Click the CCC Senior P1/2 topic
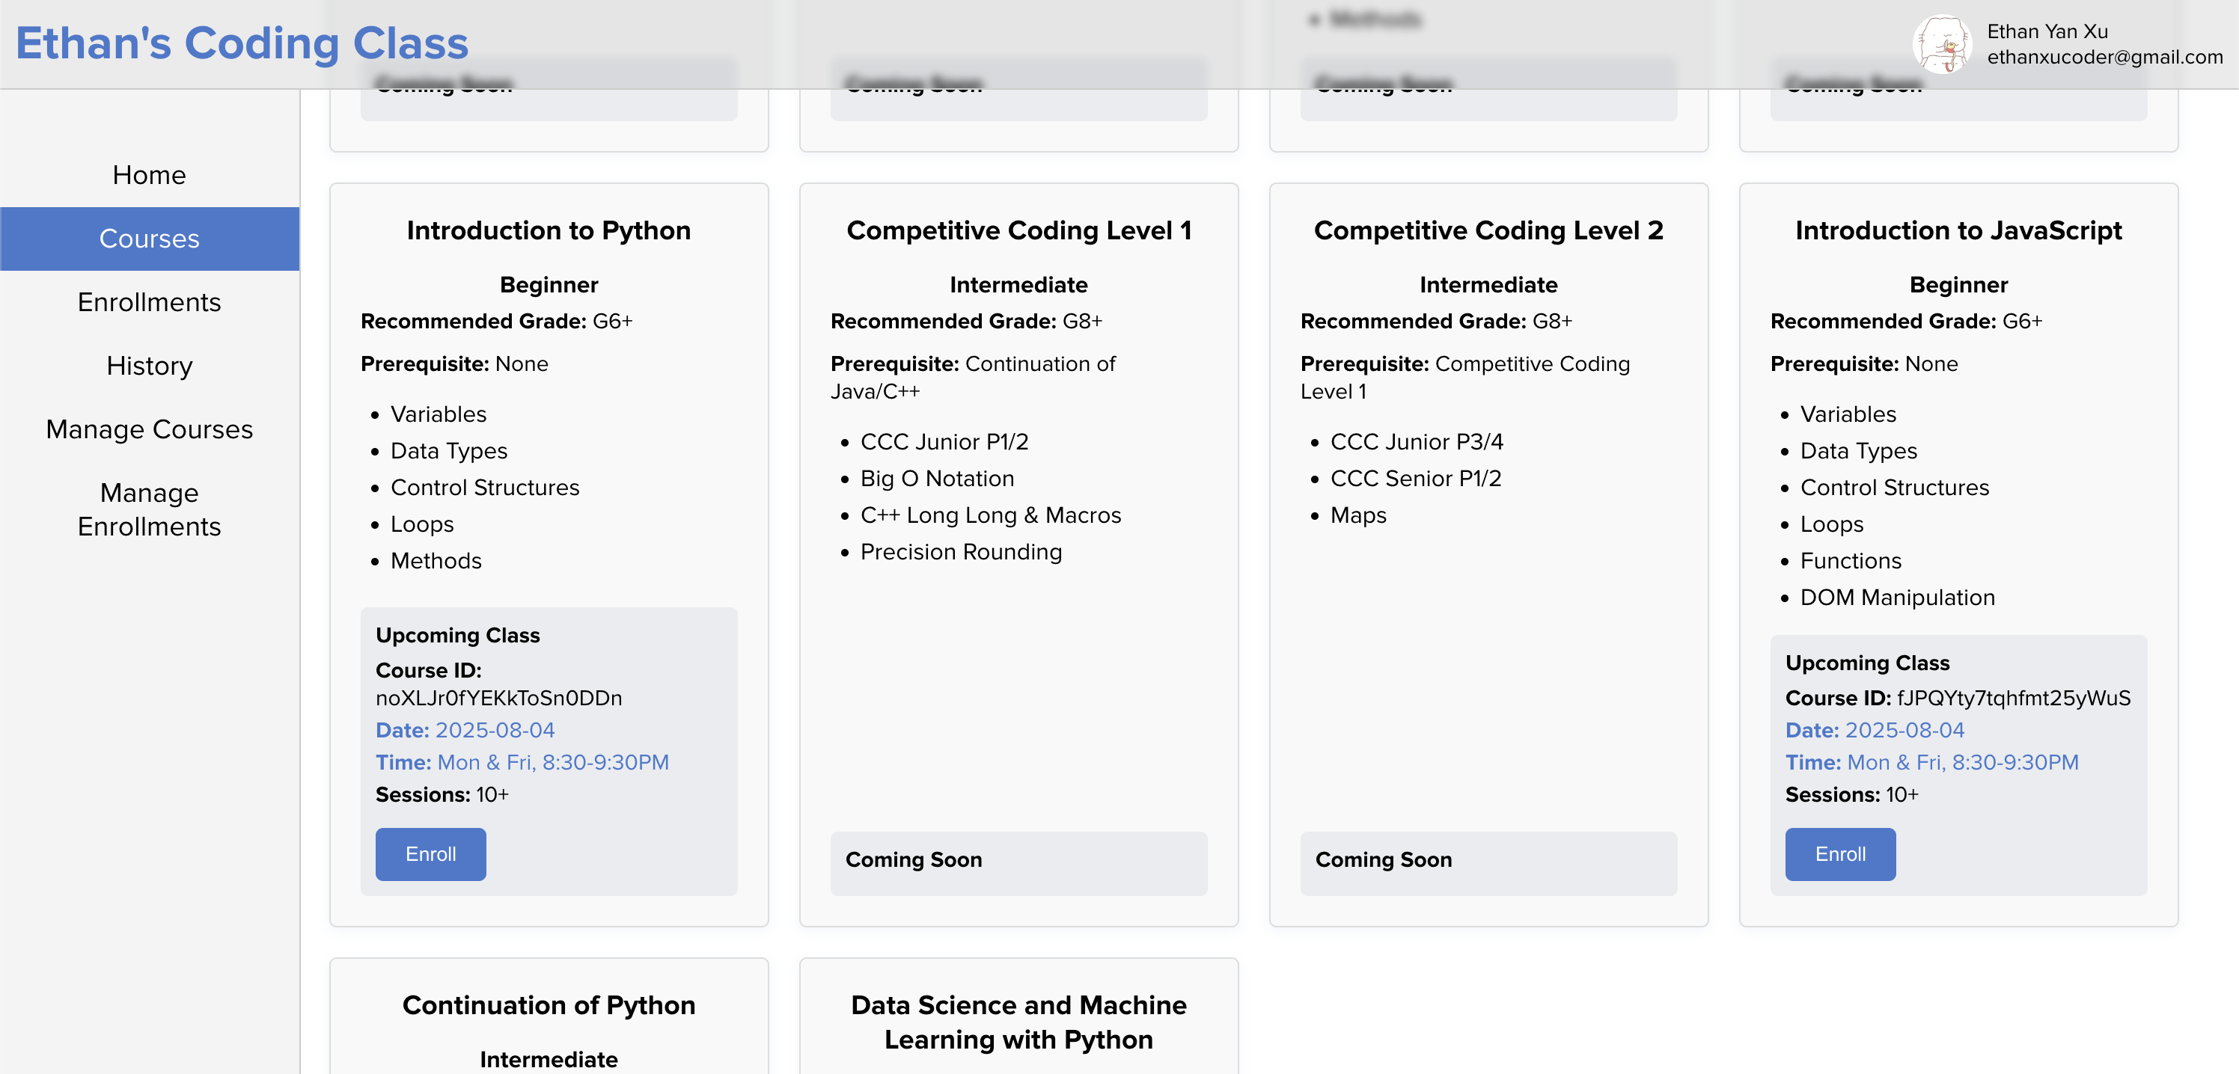Image resolution: width=2239 pixels, height=1074 pixels. (x=1415, y=479)
